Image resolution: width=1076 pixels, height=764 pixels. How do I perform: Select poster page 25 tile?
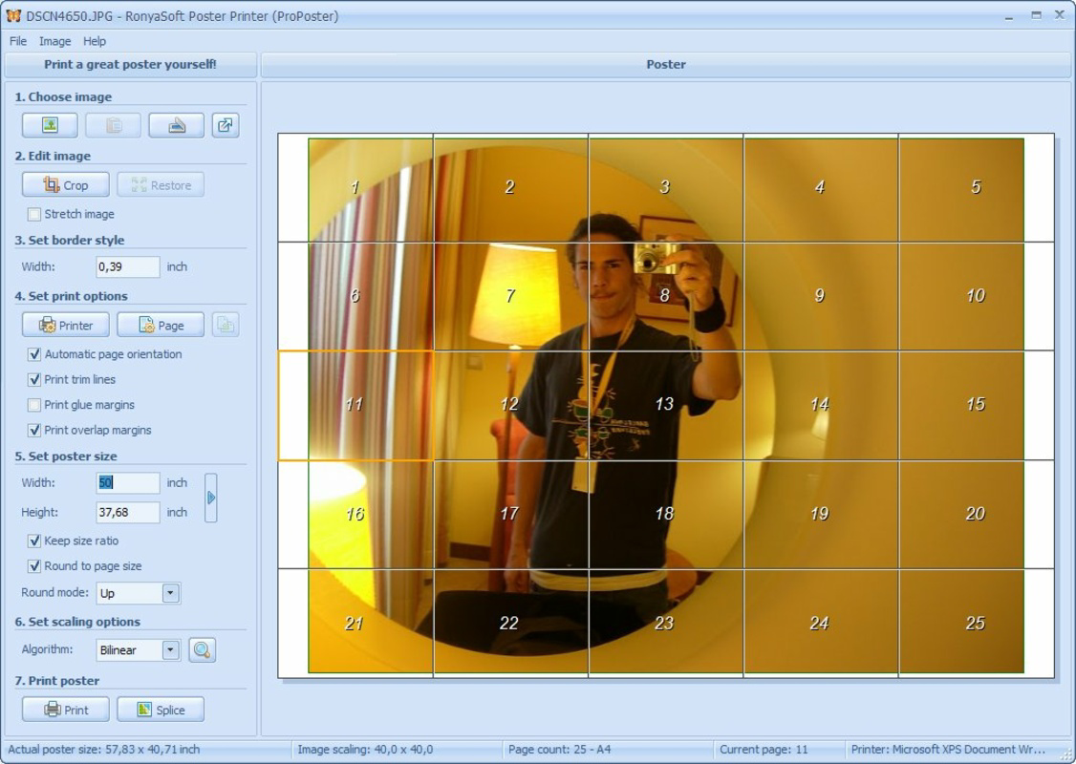coord(976,624)
